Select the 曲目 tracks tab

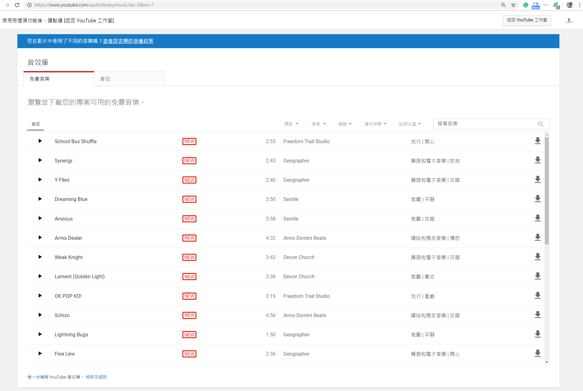click(x=36, y=124)
